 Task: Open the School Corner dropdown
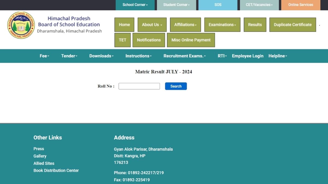pos(135,5)
